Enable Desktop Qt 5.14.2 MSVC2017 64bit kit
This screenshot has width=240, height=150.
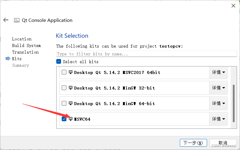64,72
